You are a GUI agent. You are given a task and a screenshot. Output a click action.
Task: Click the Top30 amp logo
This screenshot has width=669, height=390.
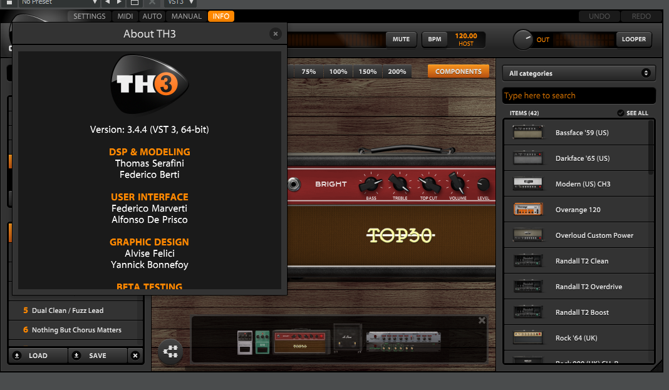(400, 235)
